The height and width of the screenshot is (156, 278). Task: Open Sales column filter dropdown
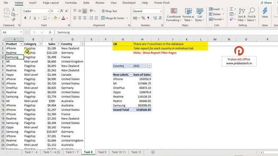point(59,44)
